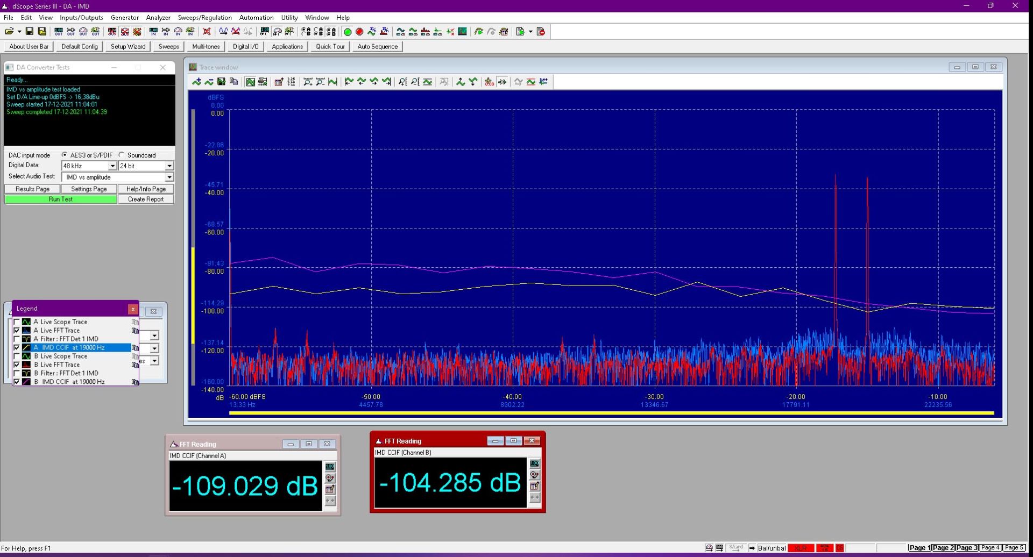This screenshot has height=557, width=1033.
Task: Click the open file folder icon
Action: pyautogui.click(x=9, y=32)
